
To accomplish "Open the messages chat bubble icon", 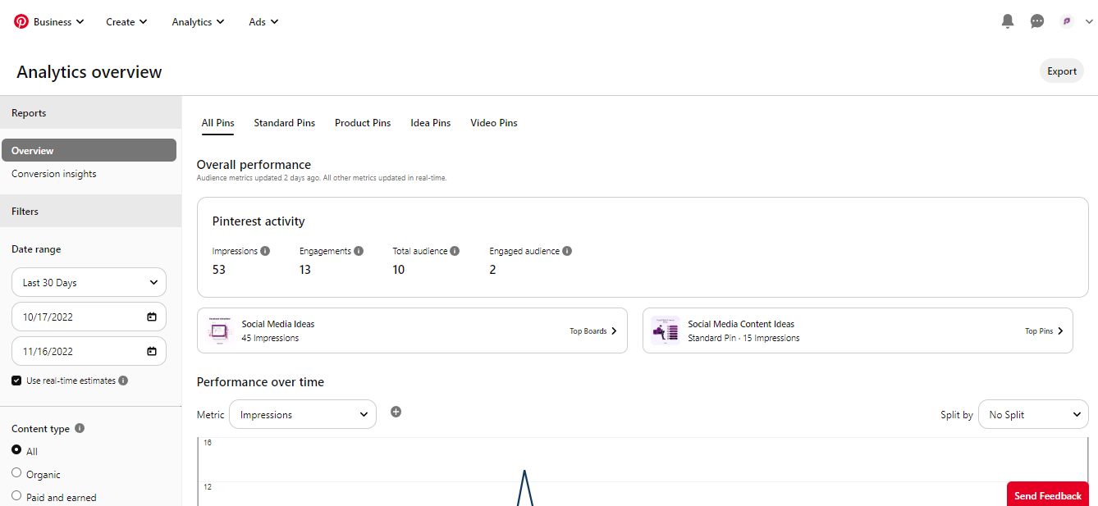I will tap(1037, 21).
